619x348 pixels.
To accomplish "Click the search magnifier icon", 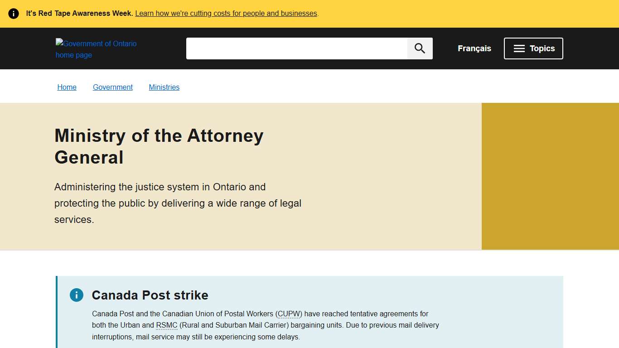I will tap(419, 48).
